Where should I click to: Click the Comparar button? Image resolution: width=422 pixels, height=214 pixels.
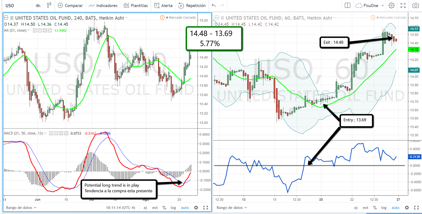(70, 6)
